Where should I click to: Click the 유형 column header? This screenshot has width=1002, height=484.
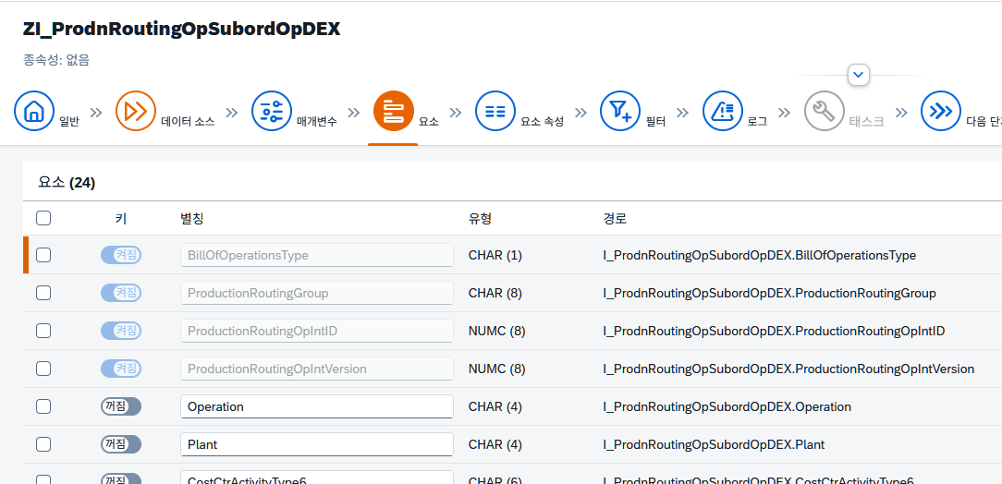click(480, 218)
